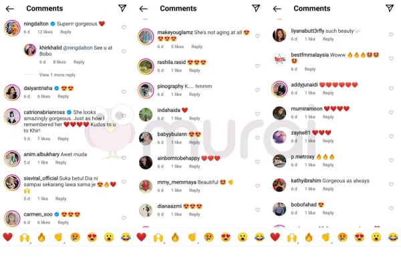401x267 pixels.
Task: Reply to catrionabrianross's comment
Action: [x=63, y=139]
